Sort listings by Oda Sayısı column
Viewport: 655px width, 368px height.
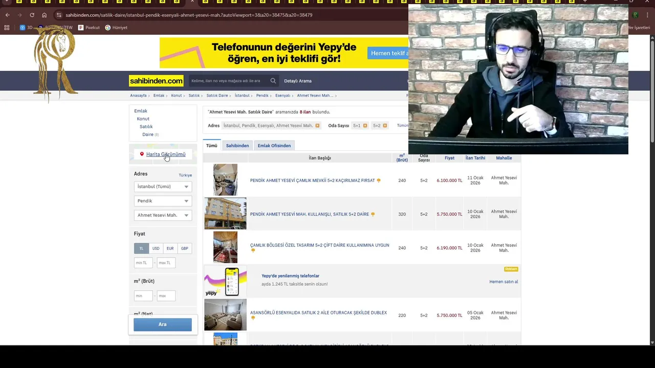coord(424,158)
